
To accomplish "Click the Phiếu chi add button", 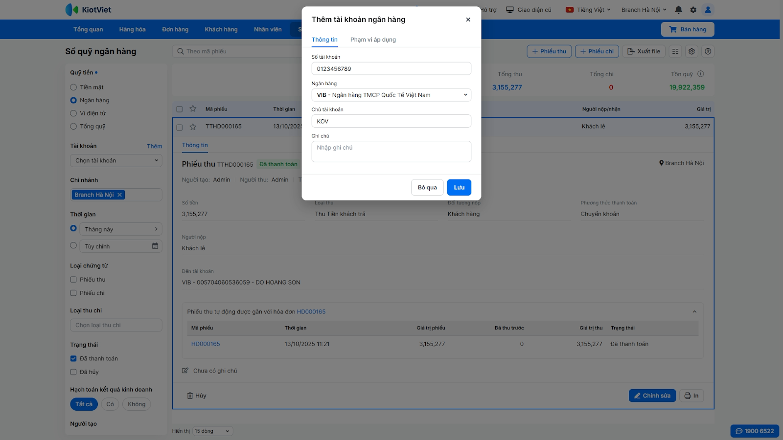I will (597, 51).
